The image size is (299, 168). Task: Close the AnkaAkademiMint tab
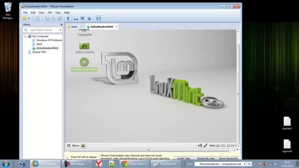tap(116, 27)
